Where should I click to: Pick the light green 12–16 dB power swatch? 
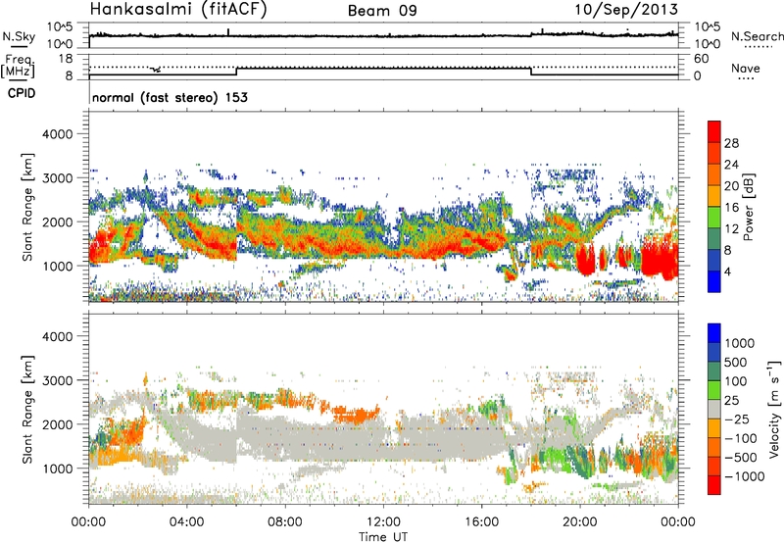(714, 218)
